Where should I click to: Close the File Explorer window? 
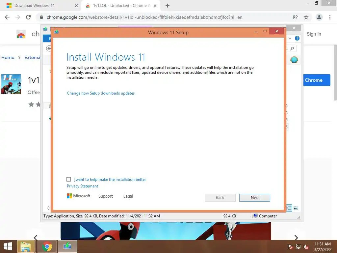294,28
